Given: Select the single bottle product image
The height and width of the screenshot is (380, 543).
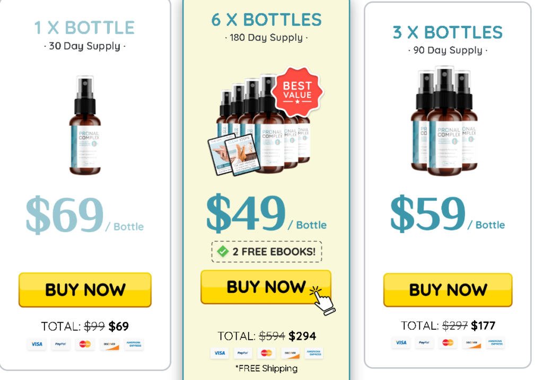Looking at the screenshot, I should pos(85,125).
